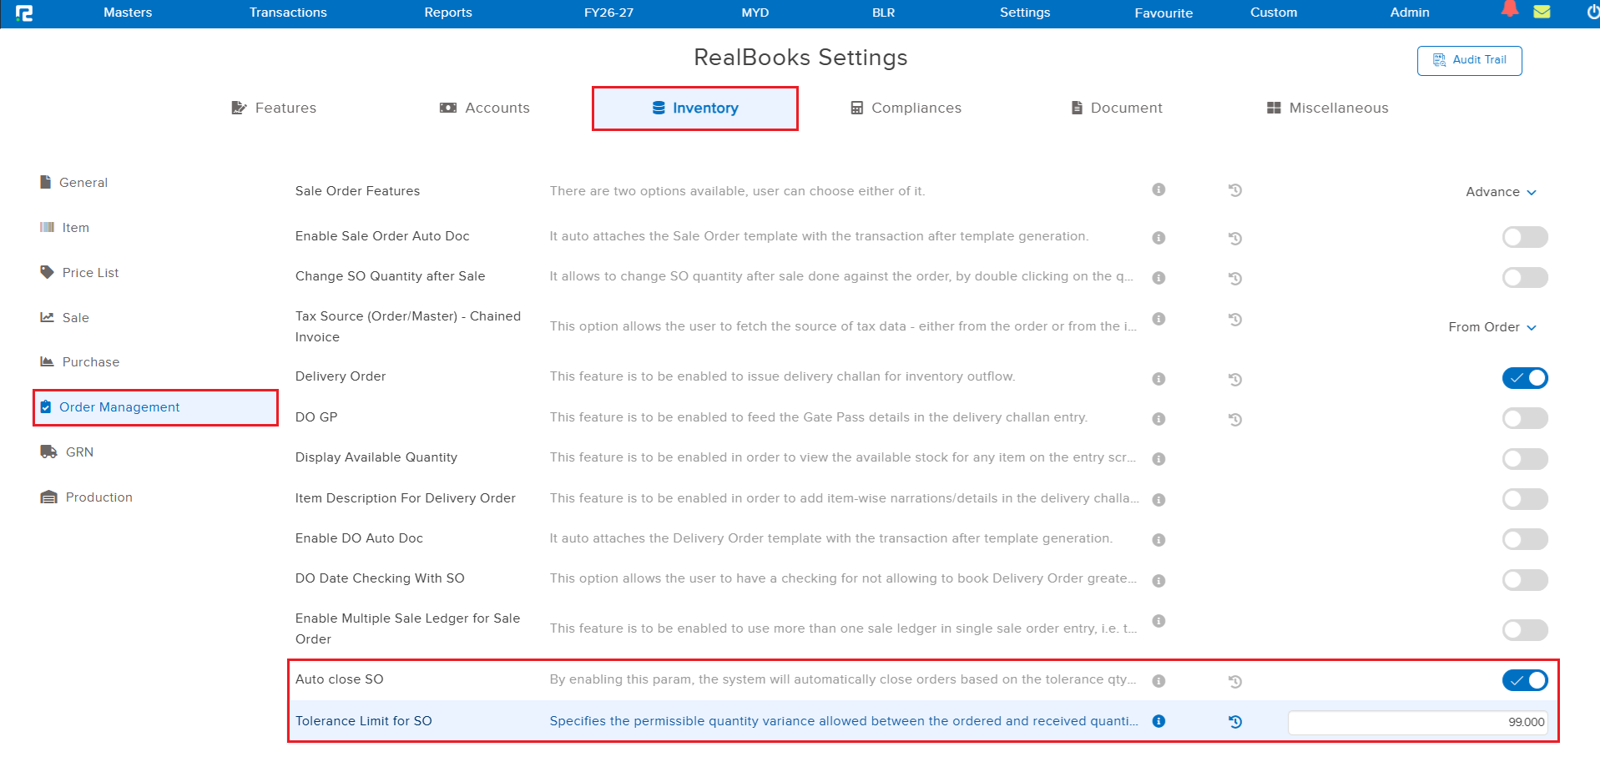This screenshot has width=1600, height=757.
Task: Click info icon for DO GP
Action: click(x=1158, y=419)
